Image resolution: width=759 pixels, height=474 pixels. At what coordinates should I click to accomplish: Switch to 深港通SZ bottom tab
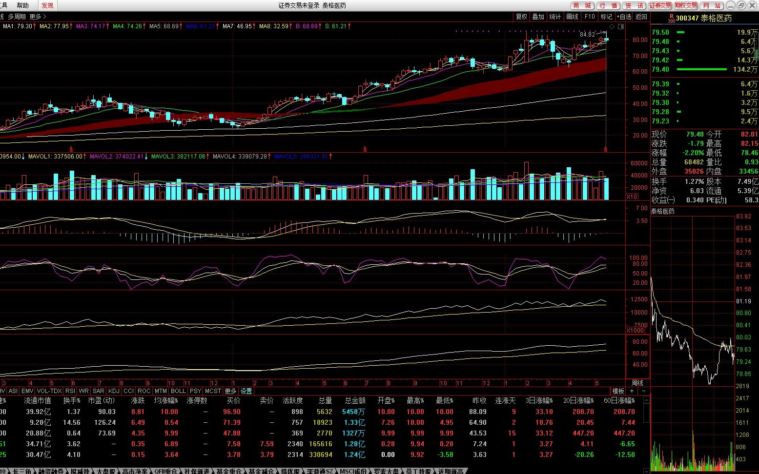(320, 471)
